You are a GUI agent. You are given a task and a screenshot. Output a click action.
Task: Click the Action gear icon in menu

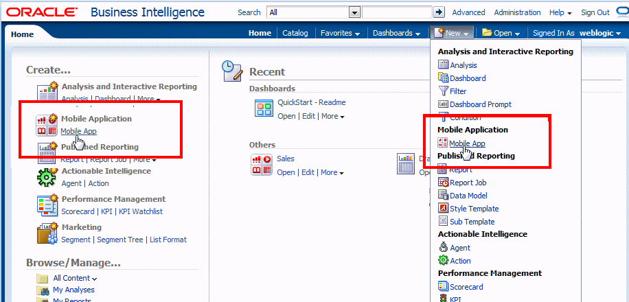pyautogui.click(x=443, y=260)
